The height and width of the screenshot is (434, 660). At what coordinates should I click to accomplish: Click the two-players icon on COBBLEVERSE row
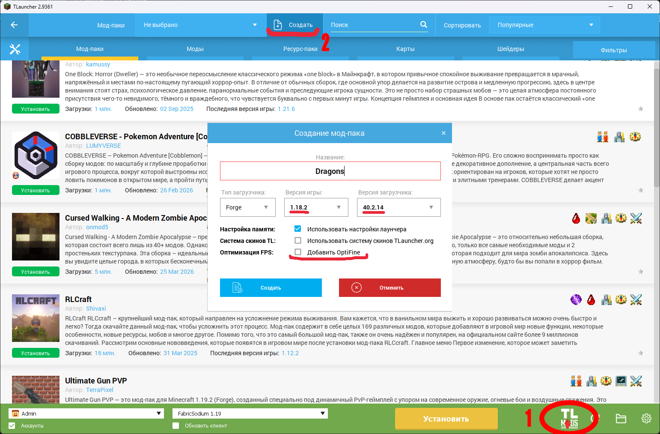(x=603, y=137)
